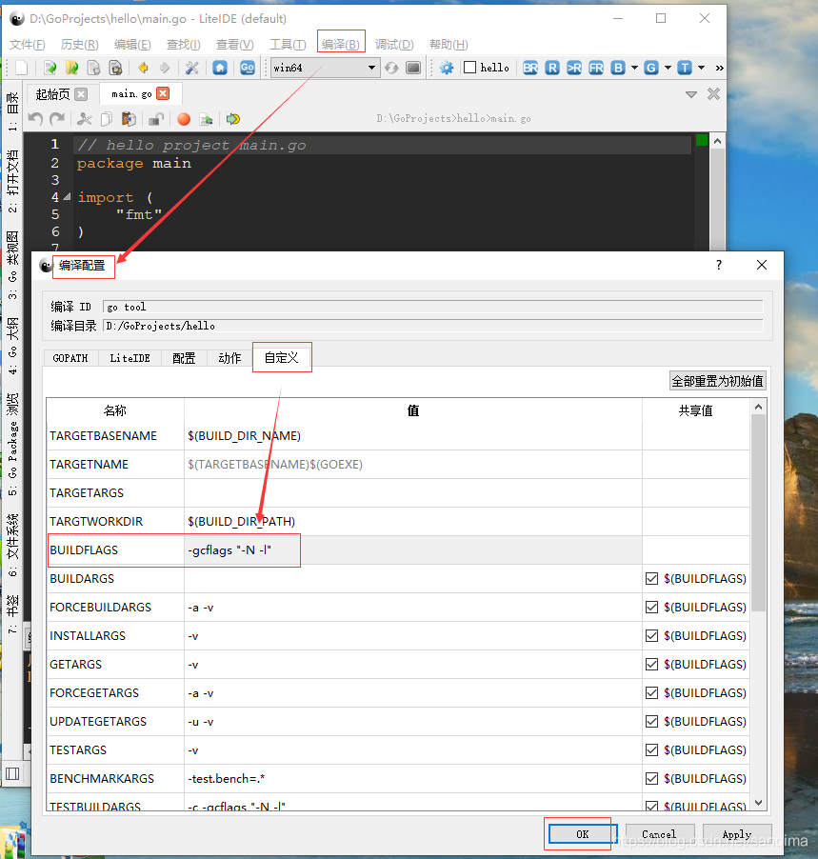Image resolution: width=818 pixels, height=859 pixels.
Task: Open build configuration gear icon
Action: pyautogui.click(x=447, y=68)
